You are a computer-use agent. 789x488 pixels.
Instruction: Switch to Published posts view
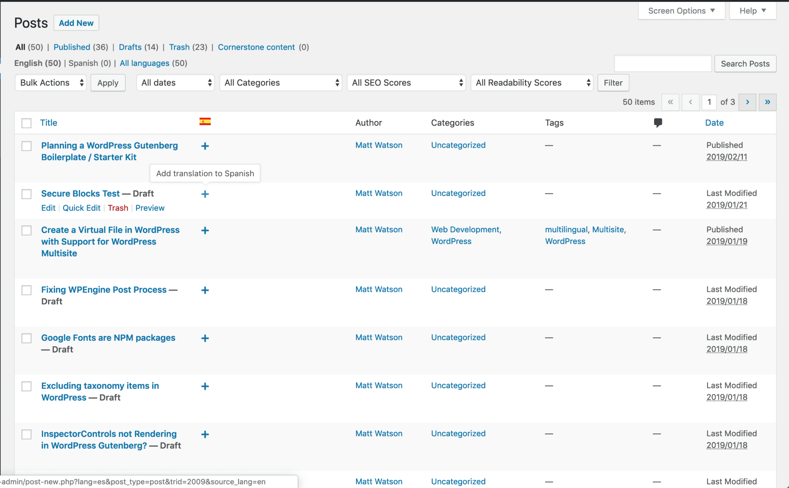72,47
